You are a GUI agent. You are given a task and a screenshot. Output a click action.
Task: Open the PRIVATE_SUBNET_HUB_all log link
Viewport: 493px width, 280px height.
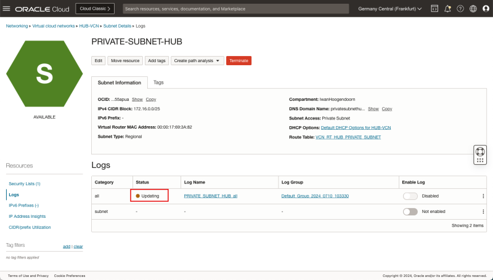(x=211, y=196)
